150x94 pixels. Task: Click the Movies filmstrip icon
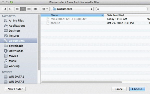click(x=6, y=56)
